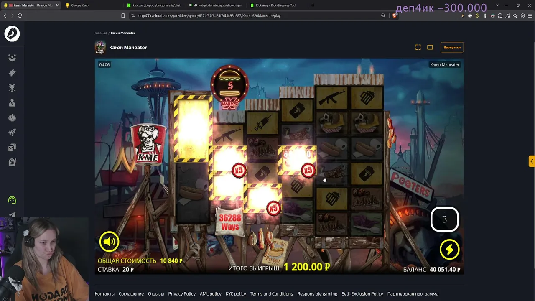Open the tab search dropdown arrow

click(497, 5)
